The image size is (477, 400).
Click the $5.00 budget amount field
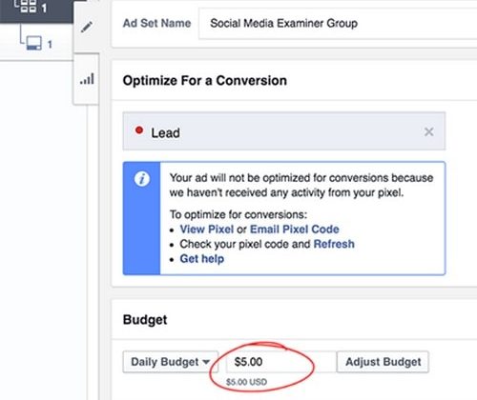[280, 362]
